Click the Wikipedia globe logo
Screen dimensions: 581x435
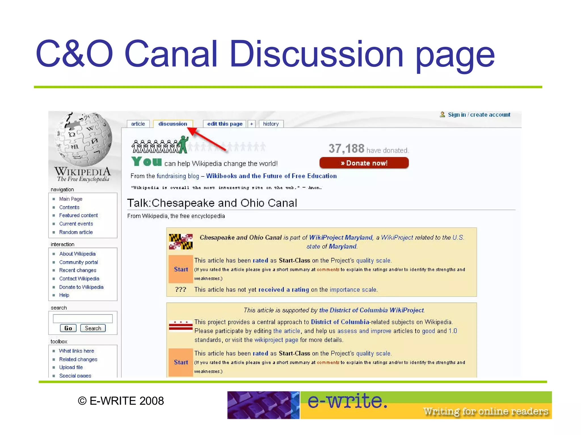coord(83,139)
